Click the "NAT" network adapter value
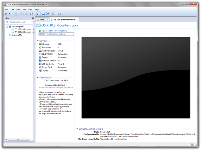 pyautogui.click(x=60, y=61)
